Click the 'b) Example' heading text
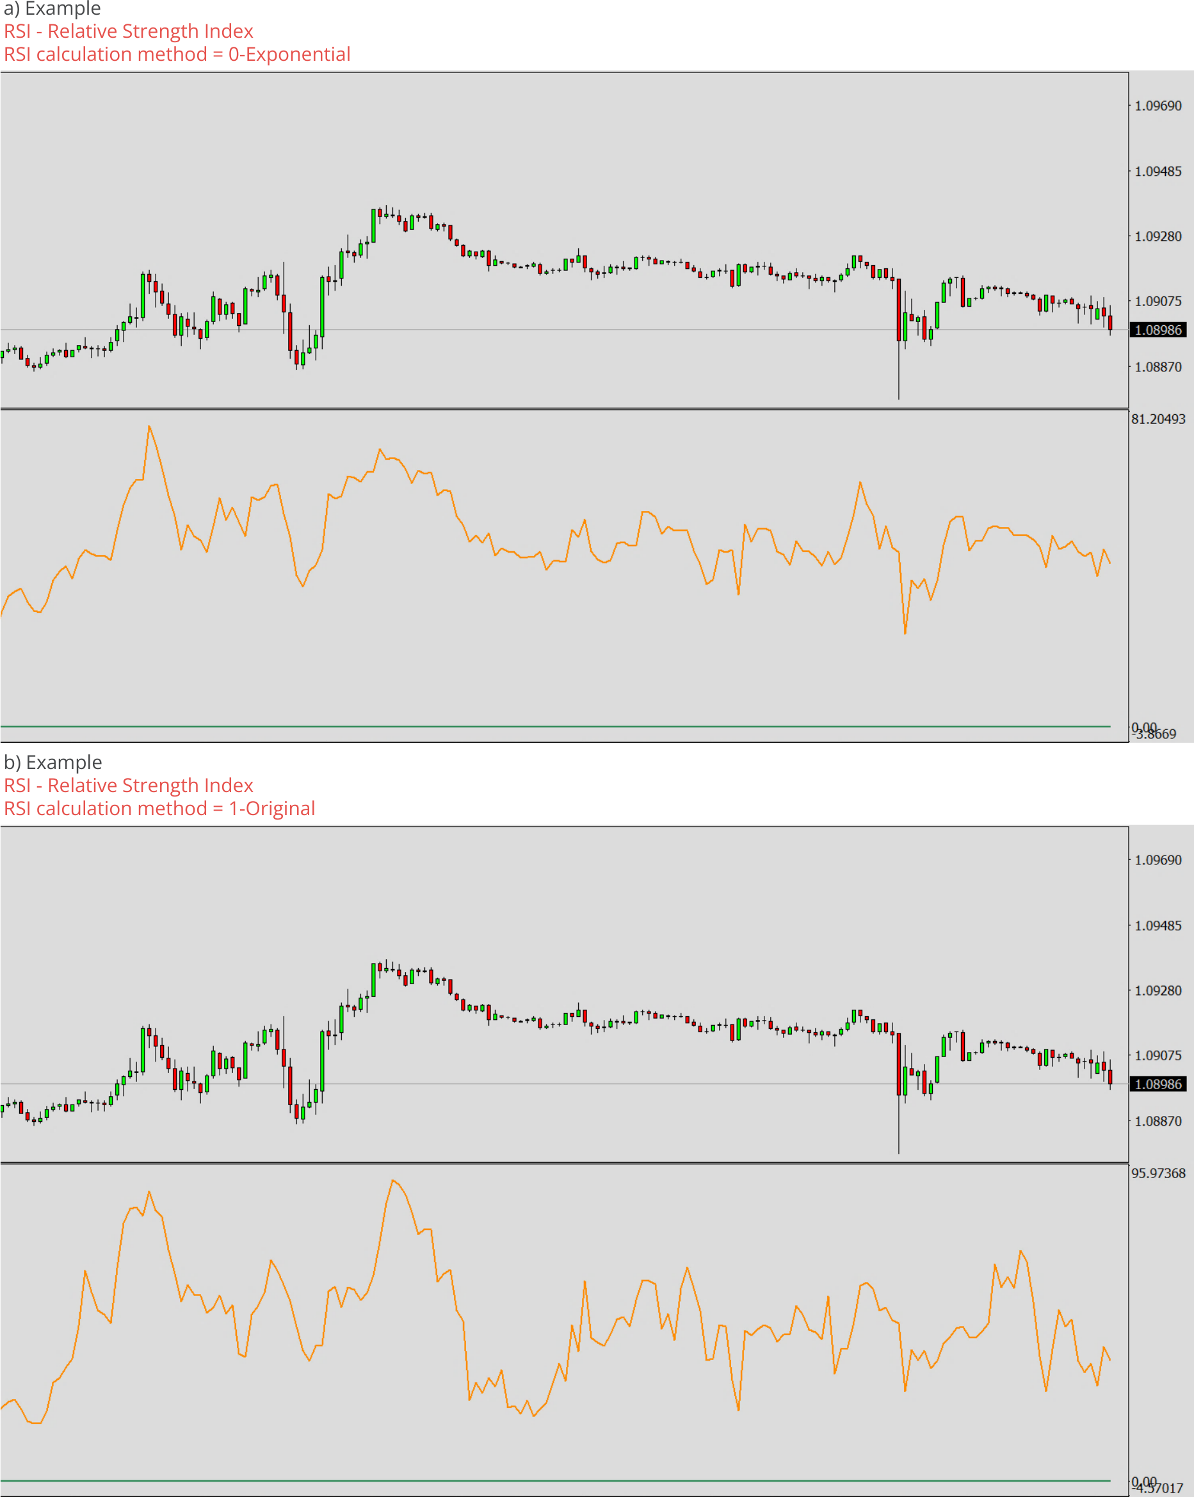 (52, 762)
